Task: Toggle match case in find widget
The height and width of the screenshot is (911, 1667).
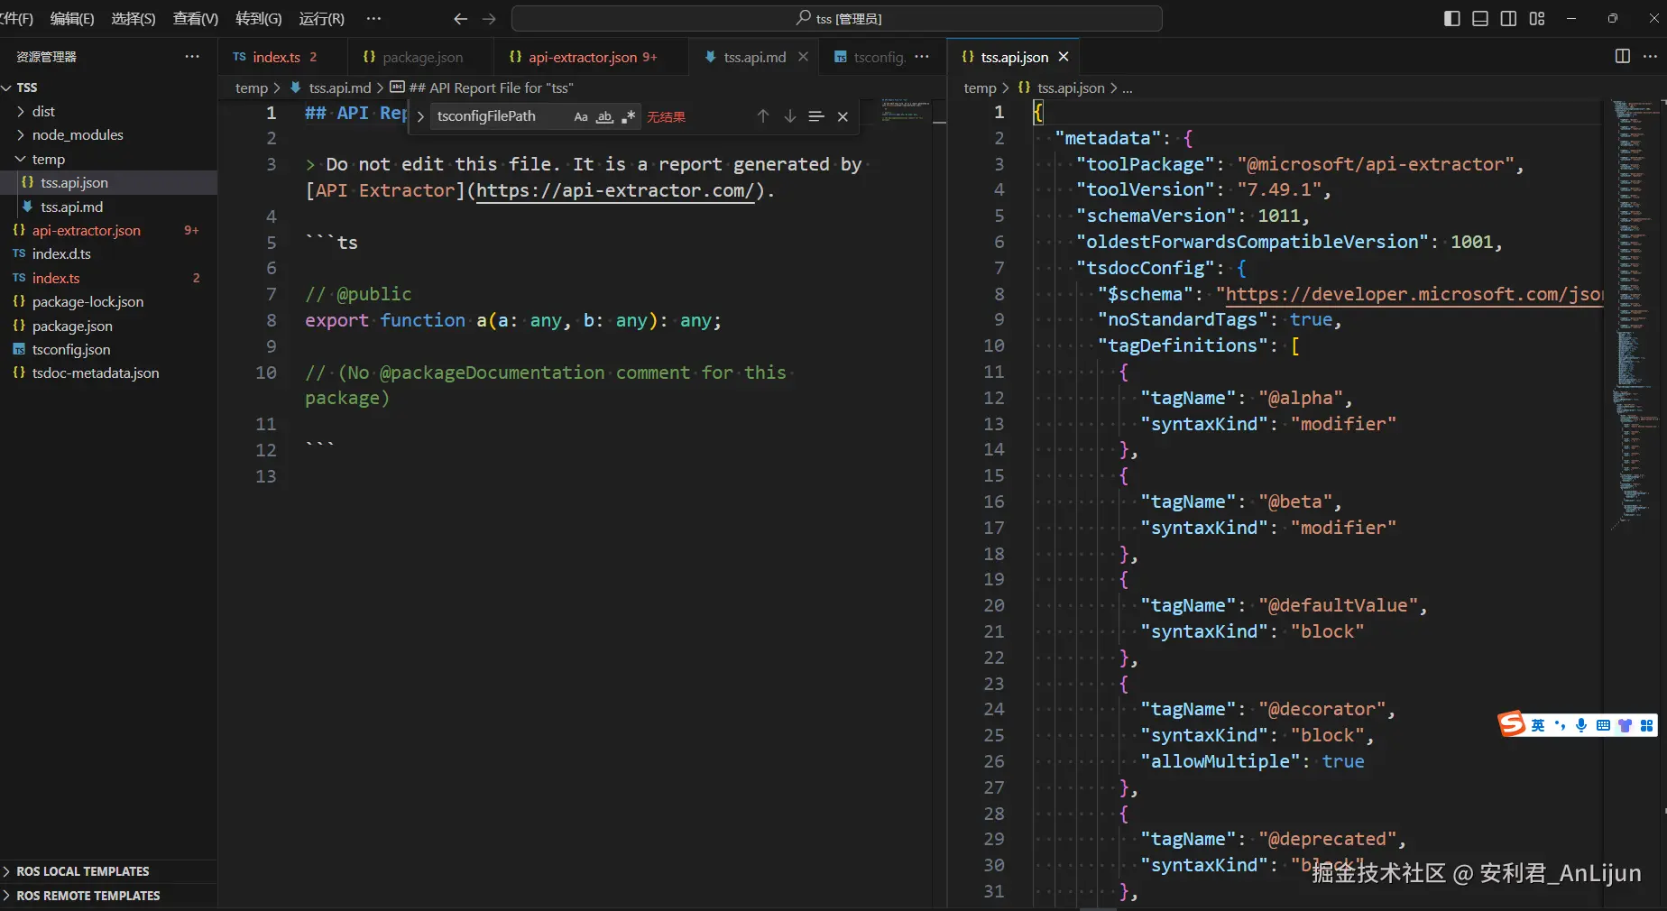Action: tap(581, 116)
